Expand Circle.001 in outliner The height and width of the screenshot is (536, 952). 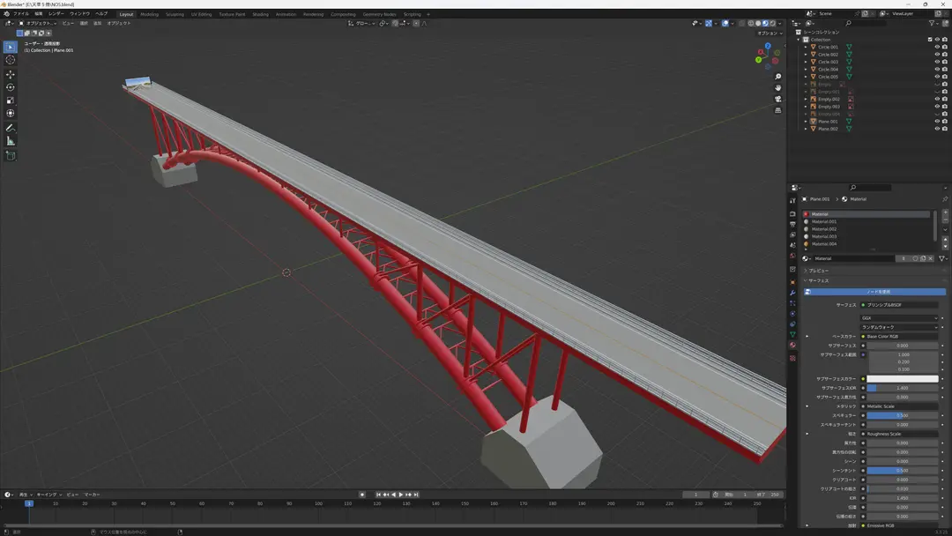click(x=806, y=47)
